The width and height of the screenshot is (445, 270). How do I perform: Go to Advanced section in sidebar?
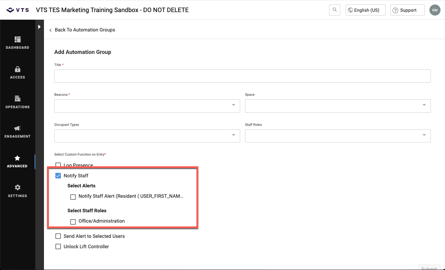click(17, 161)
